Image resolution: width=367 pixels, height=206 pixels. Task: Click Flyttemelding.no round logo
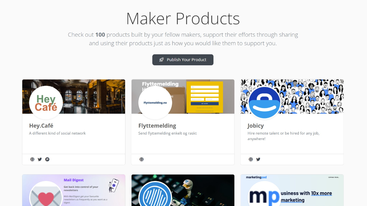[x=155, y=103]
